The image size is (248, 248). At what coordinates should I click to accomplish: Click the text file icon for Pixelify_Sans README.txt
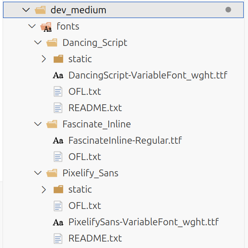[x=58, y=239]
